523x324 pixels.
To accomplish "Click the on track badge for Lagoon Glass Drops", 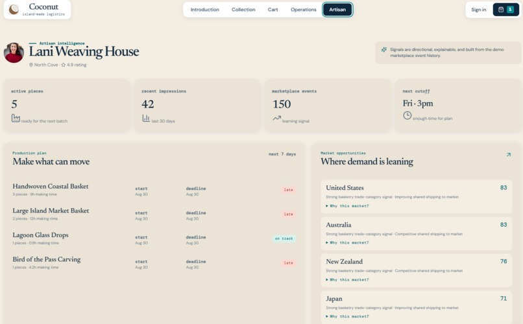I will (x=284, y=238).
